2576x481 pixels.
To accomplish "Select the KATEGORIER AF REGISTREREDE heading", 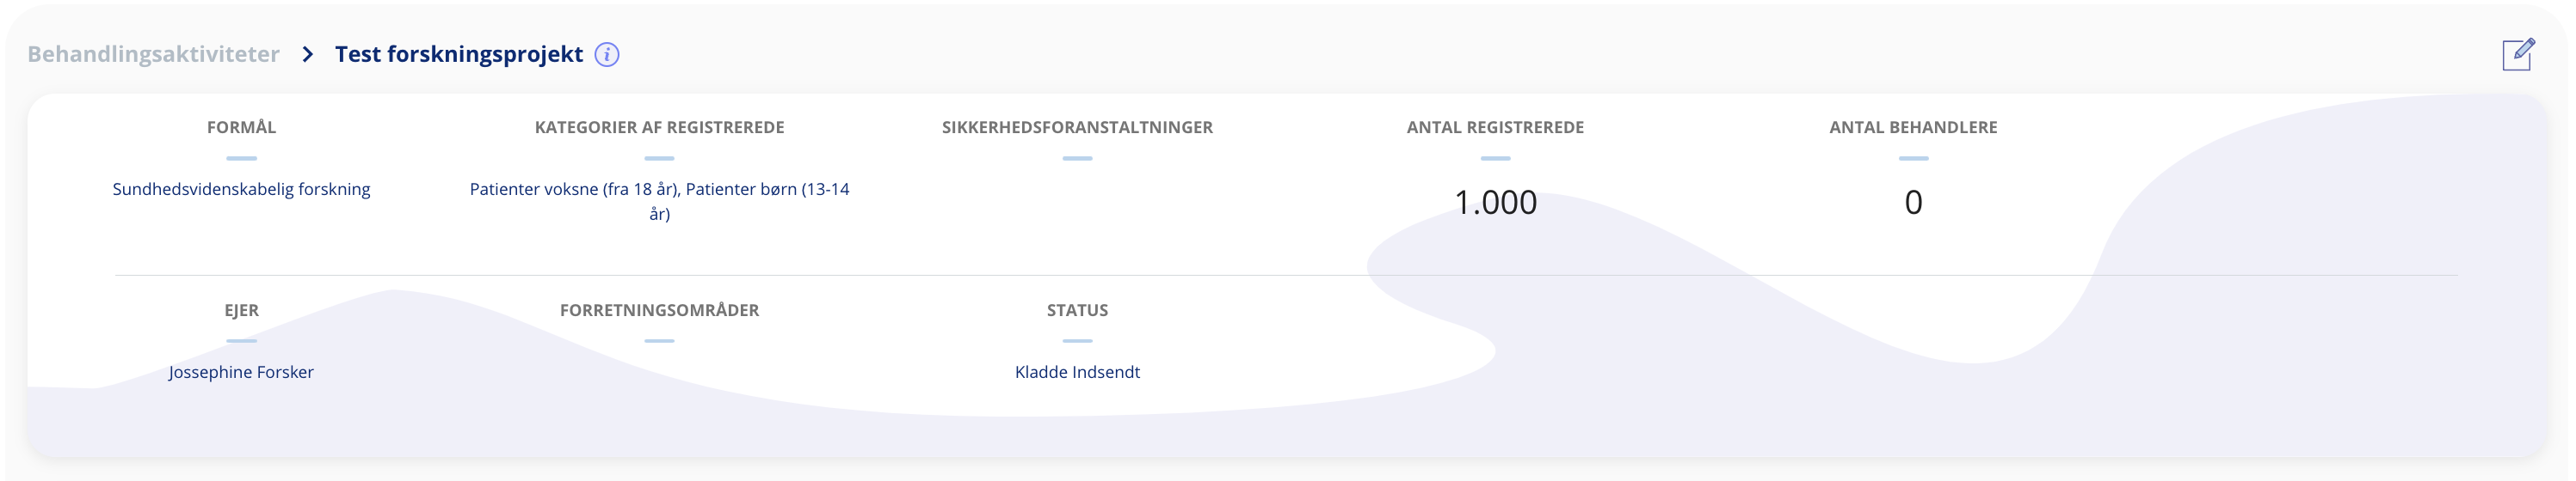I will tap(659, 127).
